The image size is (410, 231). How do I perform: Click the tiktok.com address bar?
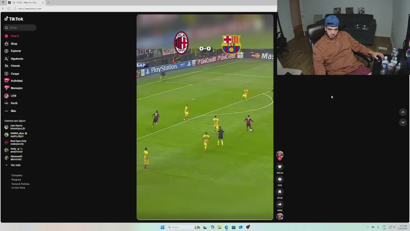pyautogui.click(x=144, y=9)
